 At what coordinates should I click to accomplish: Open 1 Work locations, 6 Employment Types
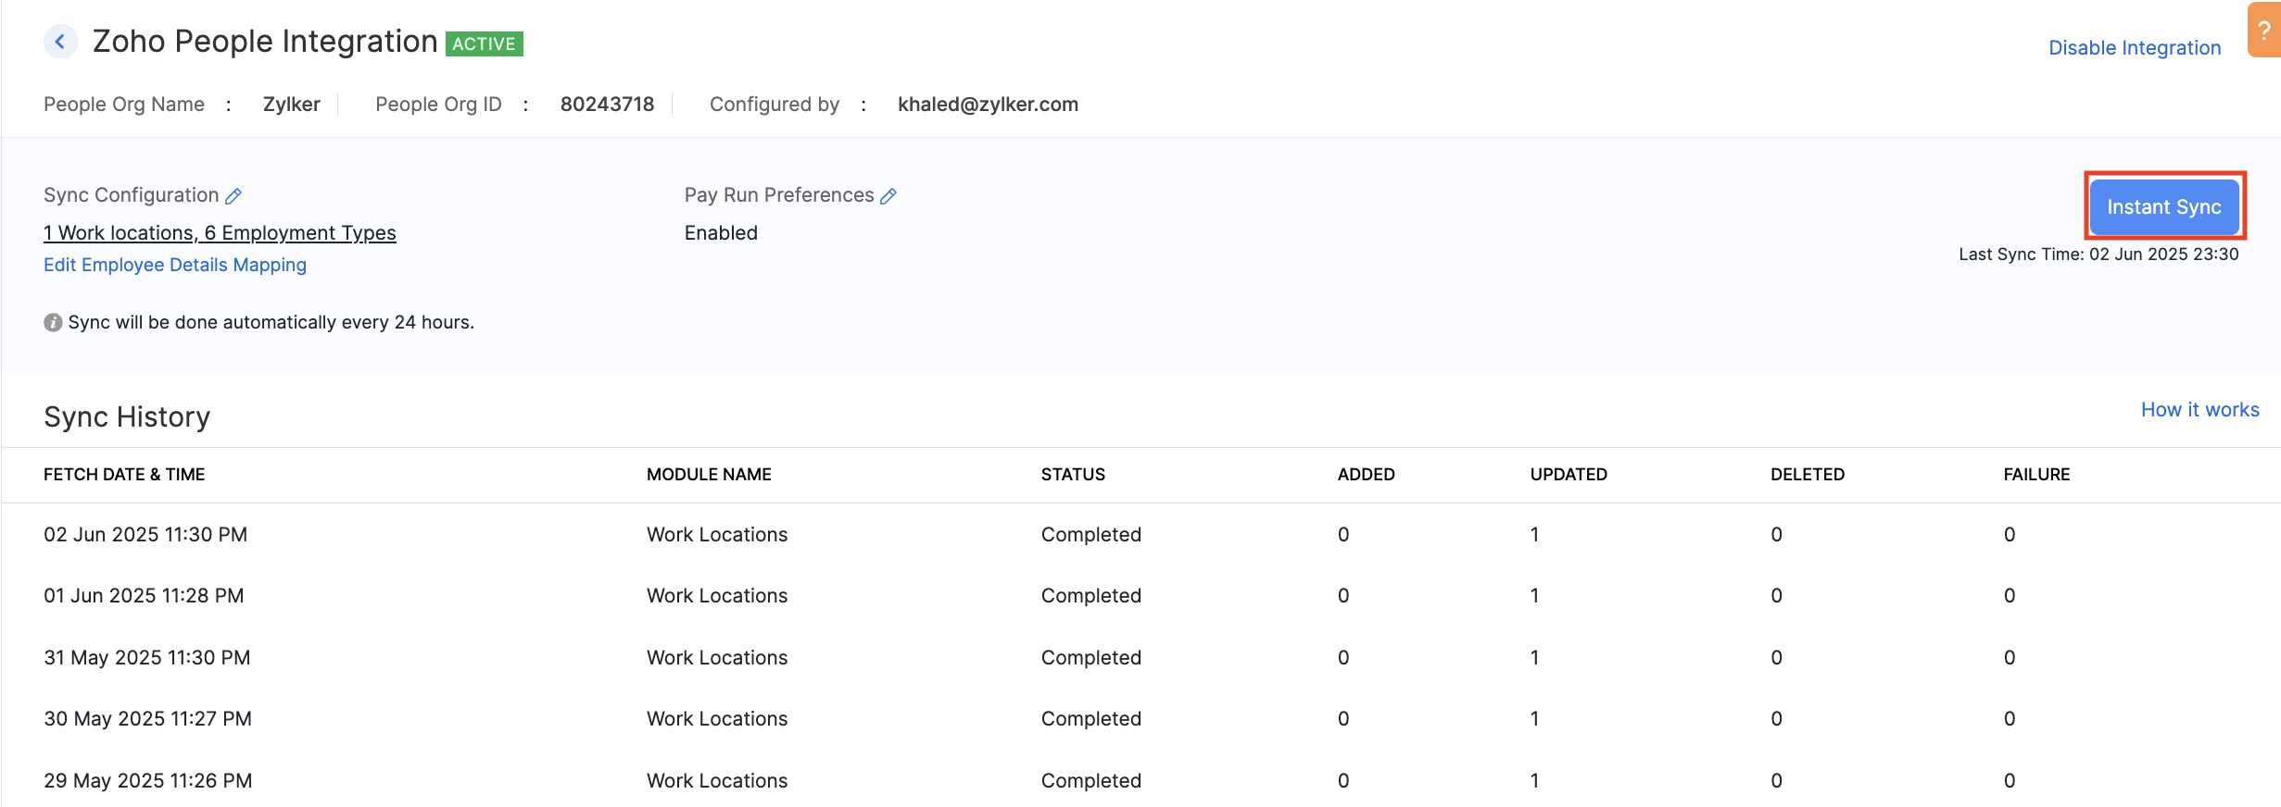pos(220,233)
